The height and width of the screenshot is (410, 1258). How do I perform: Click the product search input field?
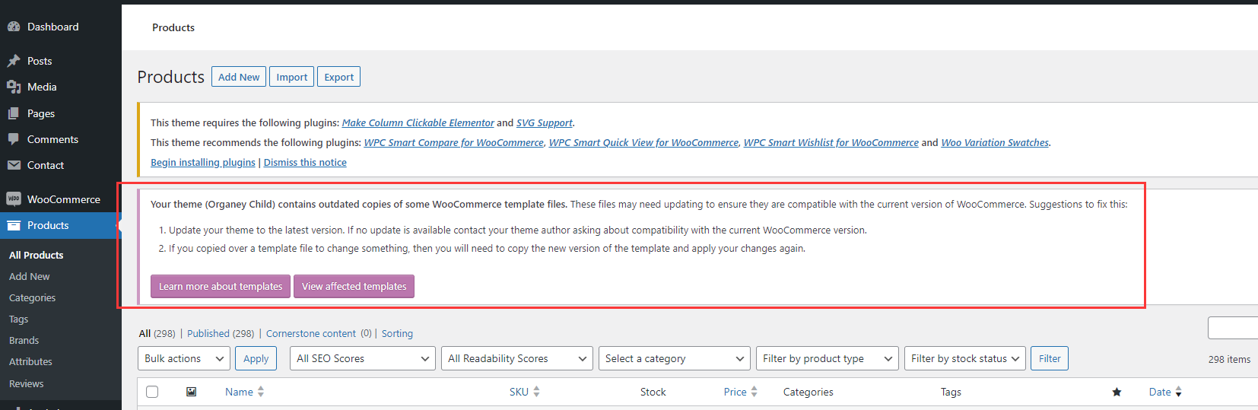coord(1233,328)
